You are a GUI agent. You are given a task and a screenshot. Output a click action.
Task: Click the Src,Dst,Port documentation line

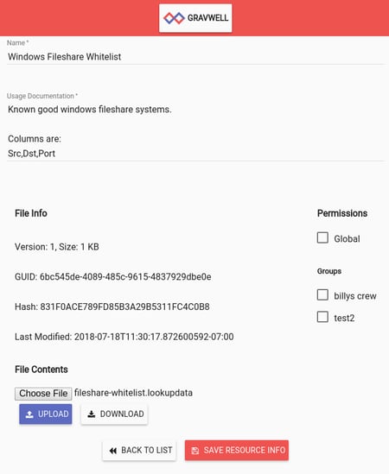coord(31,154)
